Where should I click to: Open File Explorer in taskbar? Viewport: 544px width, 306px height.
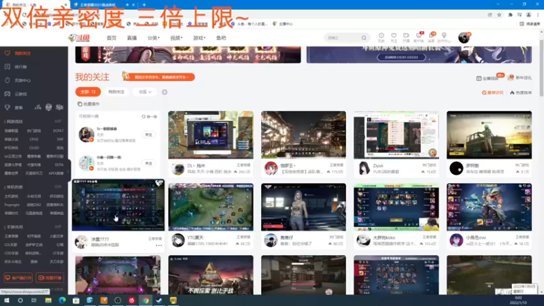coord(48,300)
